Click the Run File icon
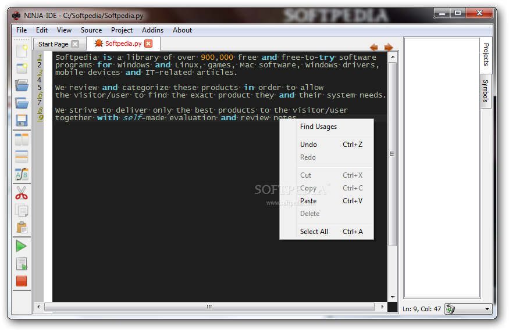The width and height of the screenshot is (509, 331). coord(22,264)
